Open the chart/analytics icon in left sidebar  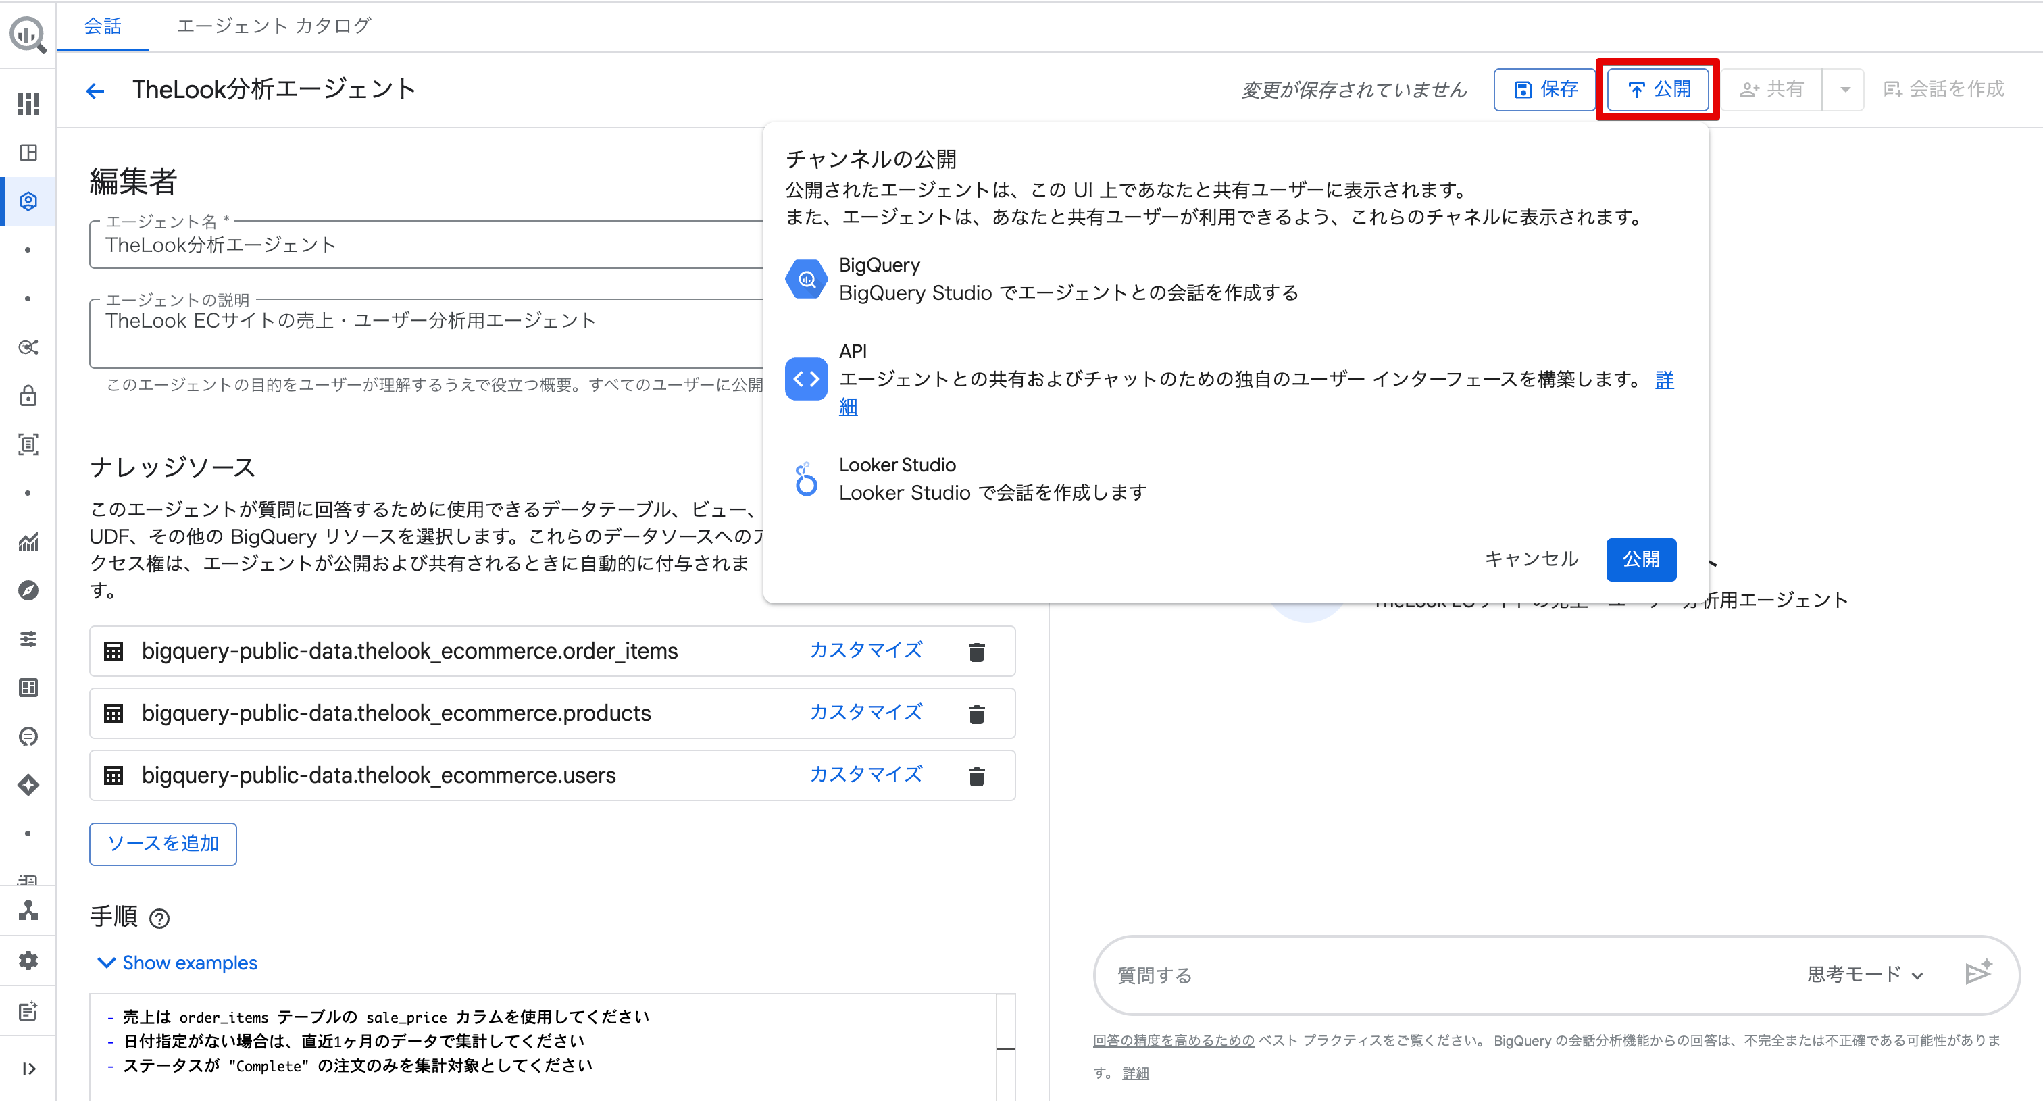click(x=28, y=542)
